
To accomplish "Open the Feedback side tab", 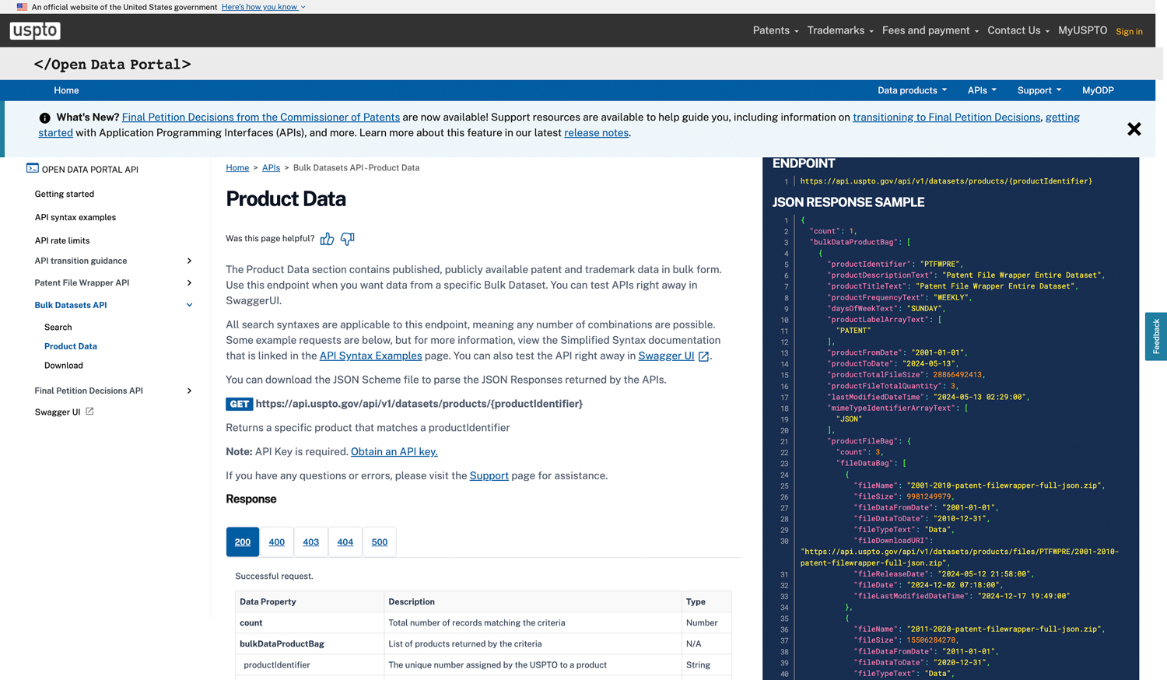I will pyautogui.click(x=1155, y=336).
